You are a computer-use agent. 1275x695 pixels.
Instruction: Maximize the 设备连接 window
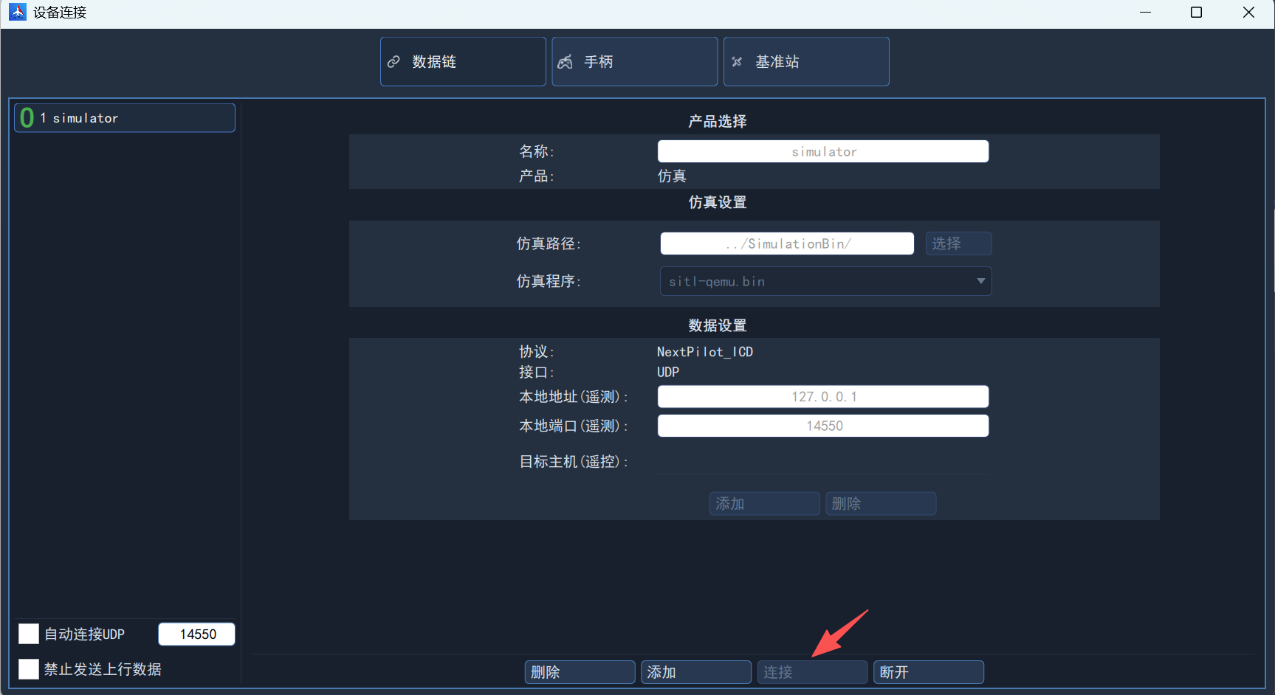pos(1197,13)
